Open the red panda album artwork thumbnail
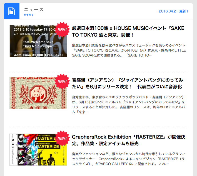This screenshot has height=176, width=197. point(38,93)
